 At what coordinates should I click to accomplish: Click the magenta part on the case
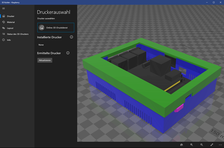coord(179,108)
